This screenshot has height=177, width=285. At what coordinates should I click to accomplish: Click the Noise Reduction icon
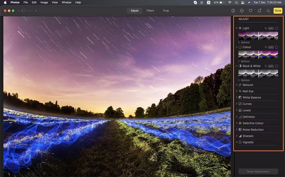pos(240,130)
